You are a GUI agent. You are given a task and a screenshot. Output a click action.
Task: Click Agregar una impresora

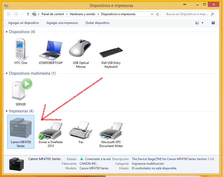click(x=62, y=23)
